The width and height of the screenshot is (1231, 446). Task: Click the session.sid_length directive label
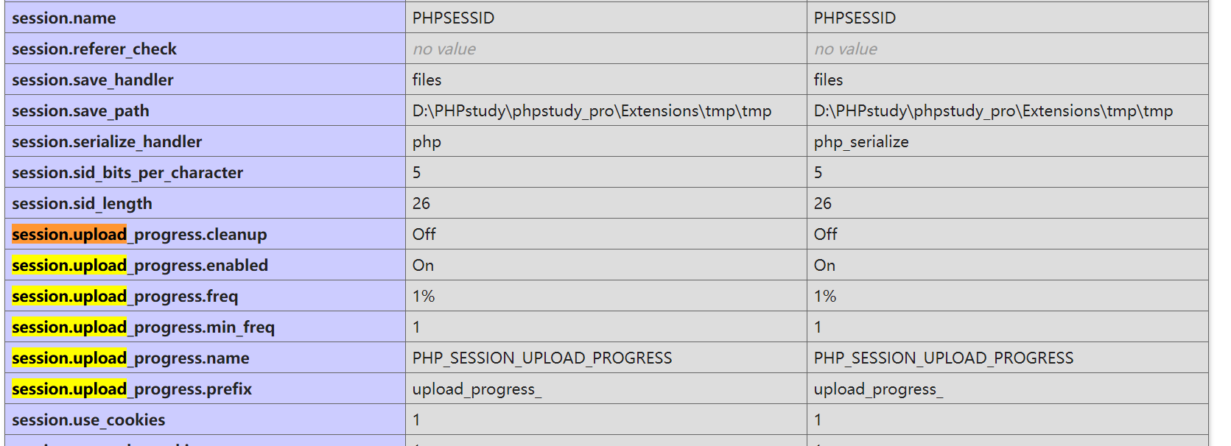coord(82,203)
